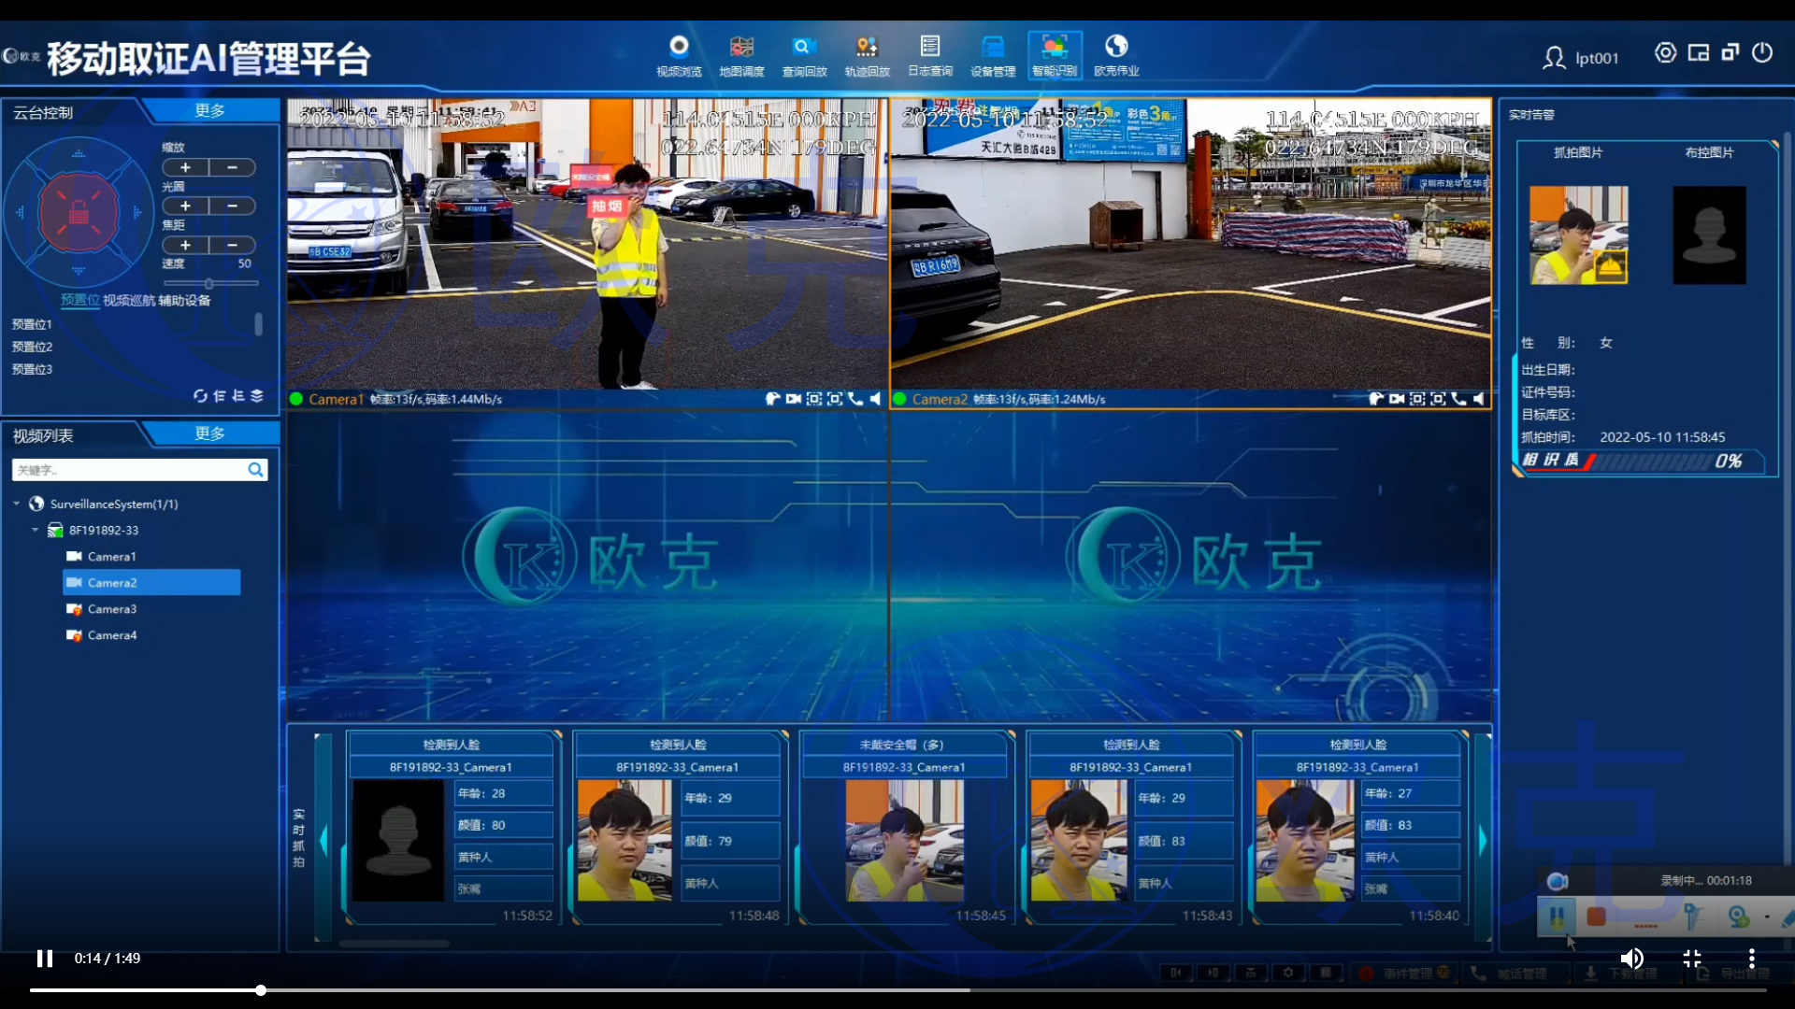
Task: Open the 布控图片 control image thumbnail
Action: pyautogui.click(x=1709, y=234)
